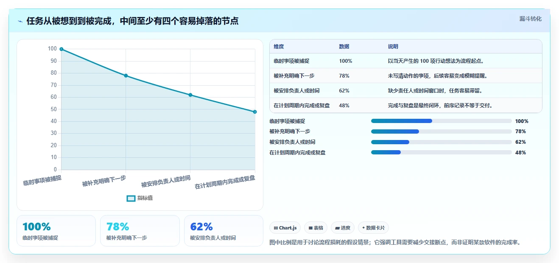The image size is (559, 263).
Task: Click the 48% value in the table
Action: click(x=344, y=106)
